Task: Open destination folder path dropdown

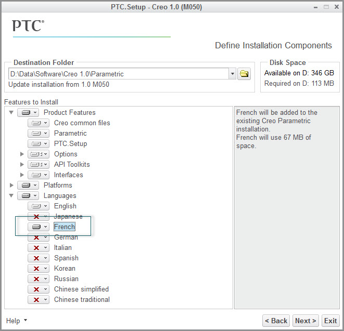Action: pos(232,74)
